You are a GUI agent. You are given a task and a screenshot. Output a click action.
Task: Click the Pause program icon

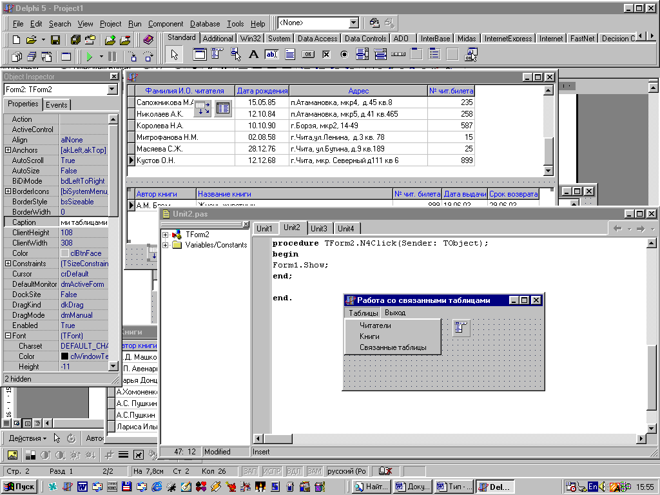[112, 56]
